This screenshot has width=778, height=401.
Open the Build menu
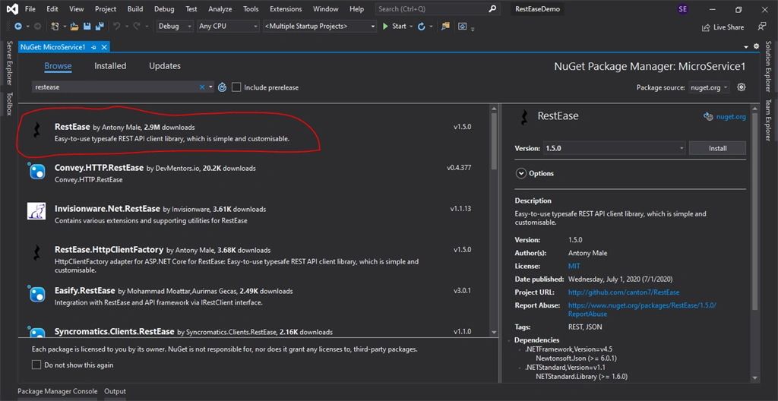[135, 9]
